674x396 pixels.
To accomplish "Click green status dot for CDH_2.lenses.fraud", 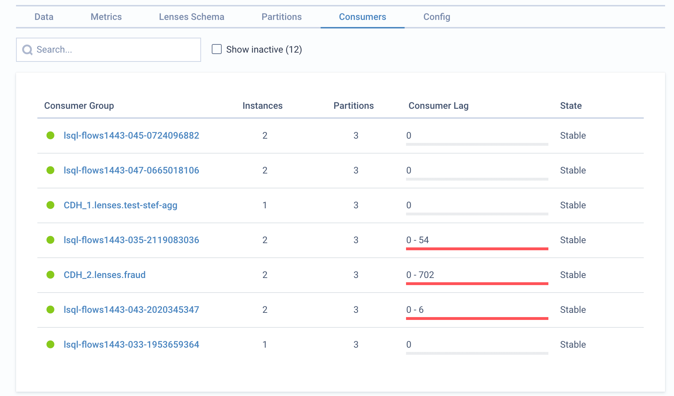I will coord(51,275).
